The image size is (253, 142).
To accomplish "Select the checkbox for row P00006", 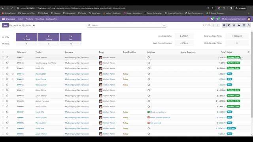I will pyautogui.click(x=3, y=118).
